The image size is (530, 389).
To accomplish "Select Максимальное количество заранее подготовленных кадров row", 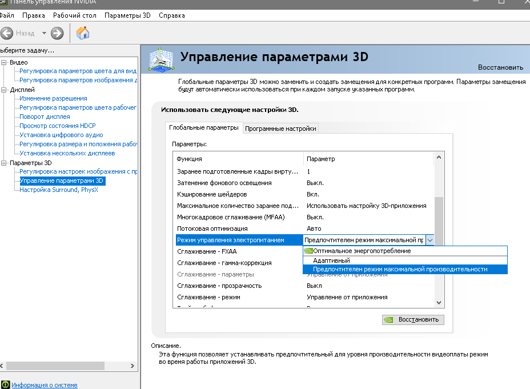I will coord(304,206).
